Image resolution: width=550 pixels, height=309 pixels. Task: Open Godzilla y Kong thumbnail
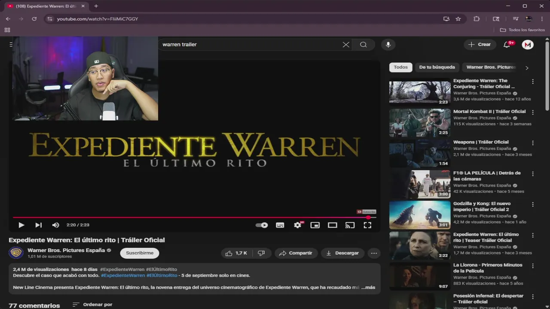[420, 215]
